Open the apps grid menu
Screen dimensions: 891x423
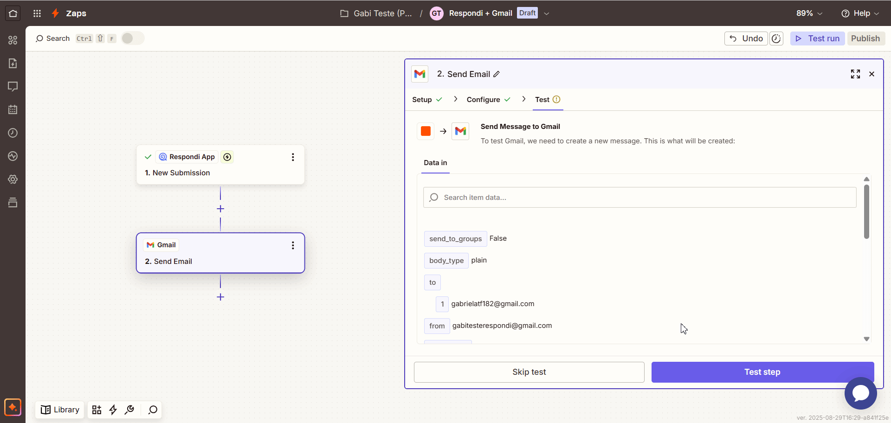click(x=37, y=13)
